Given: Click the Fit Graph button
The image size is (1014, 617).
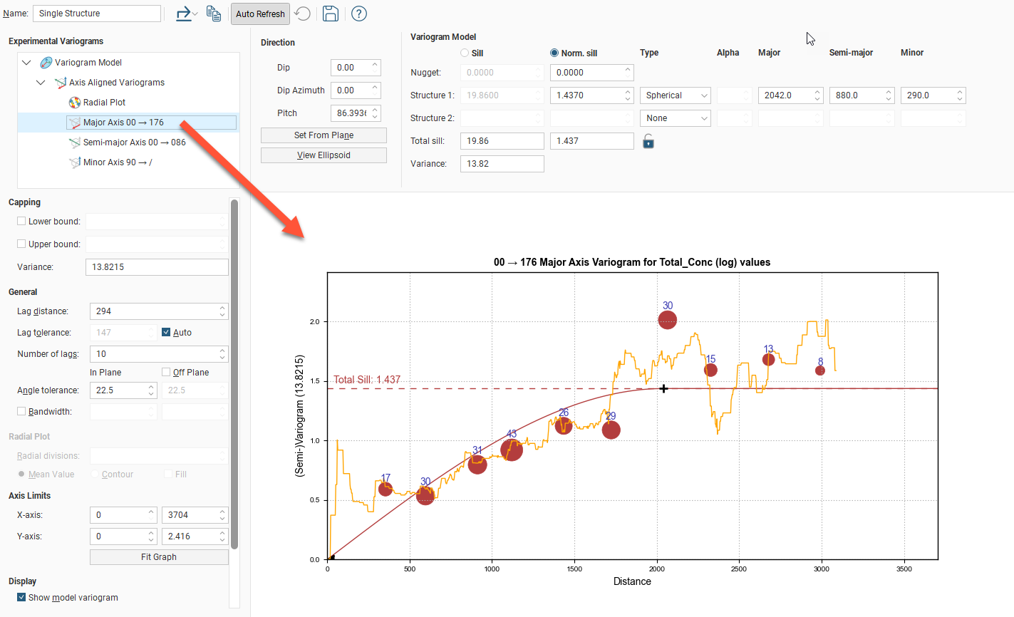Looking at the screenshot, I should tap(159, 557).
